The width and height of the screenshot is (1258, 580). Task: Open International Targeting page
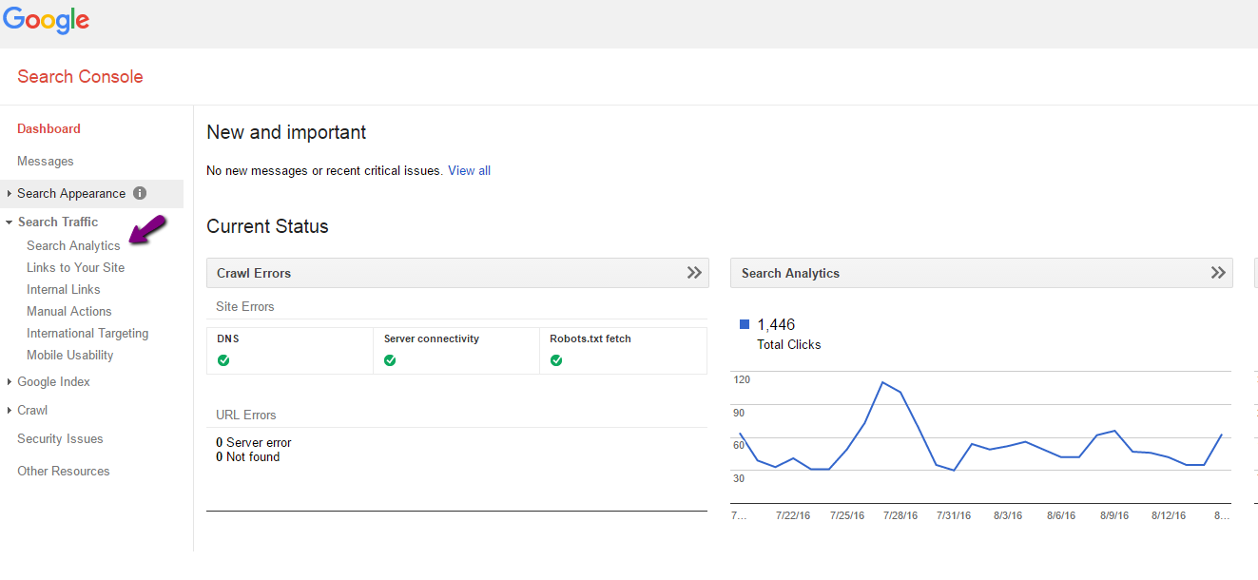point(87,333)
